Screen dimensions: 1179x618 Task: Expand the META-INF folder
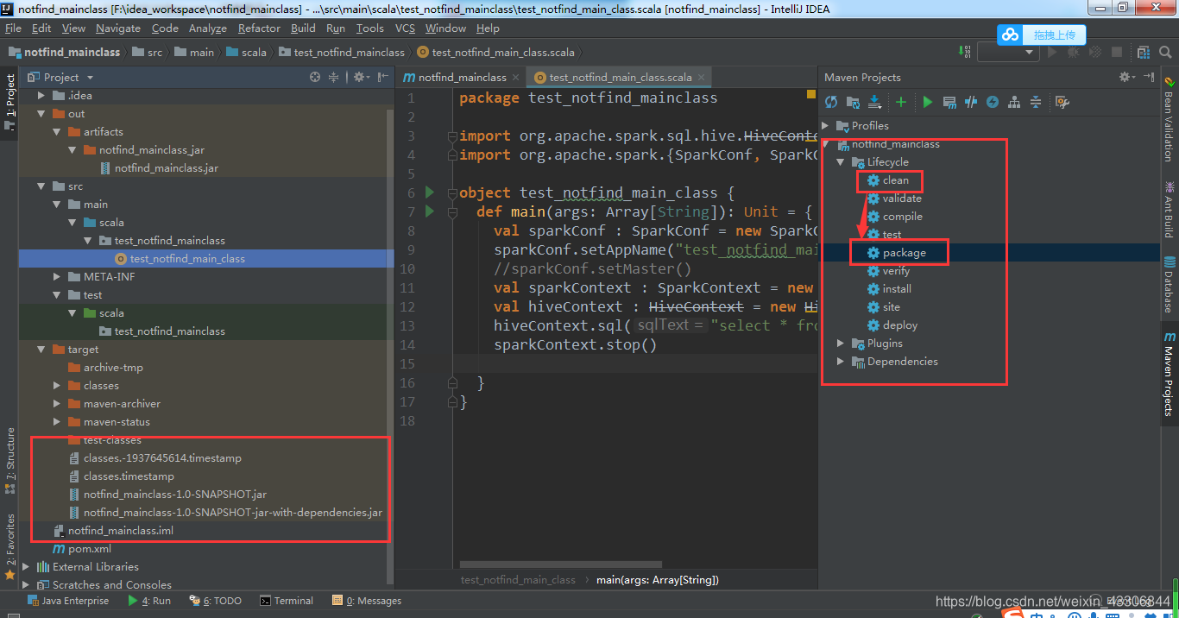[57, 277]
